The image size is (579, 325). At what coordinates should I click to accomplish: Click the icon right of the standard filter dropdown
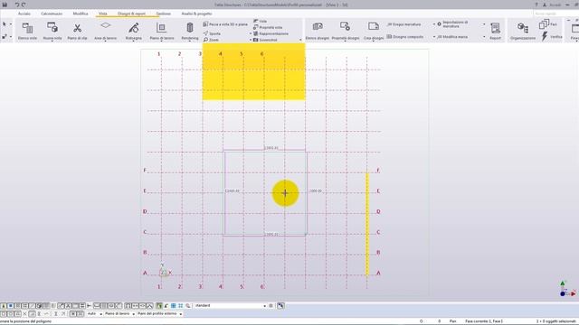(x=271, y=306)
